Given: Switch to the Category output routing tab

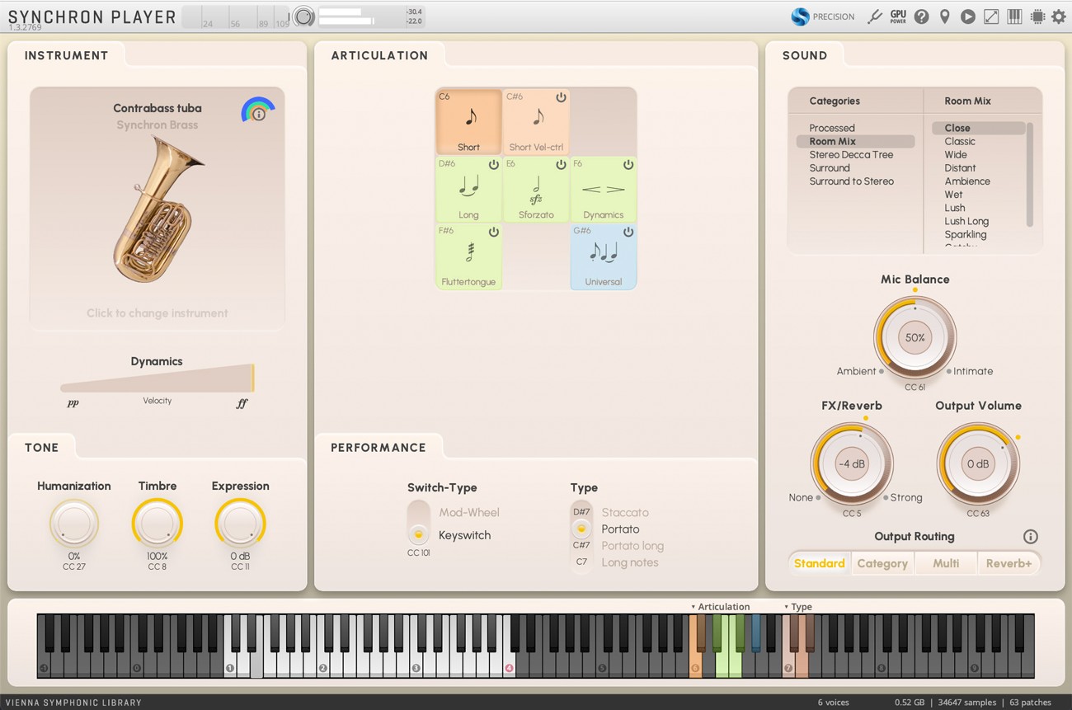Looking at the screenshot, I should tap(882, 563).
